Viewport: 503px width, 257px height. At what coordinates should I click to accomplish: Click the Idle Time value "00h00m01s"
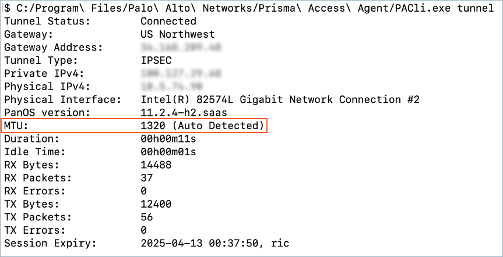coord(168,152)
